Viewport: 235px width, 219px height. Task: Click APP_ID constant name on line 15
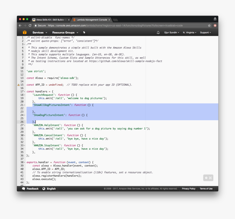point(40,85)
